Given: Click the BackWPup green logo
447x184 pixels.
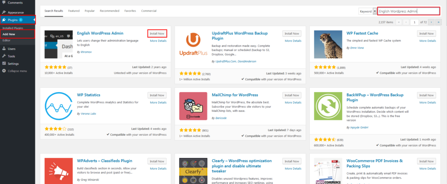Looking at the screenshot, I should tap(328, 106).
